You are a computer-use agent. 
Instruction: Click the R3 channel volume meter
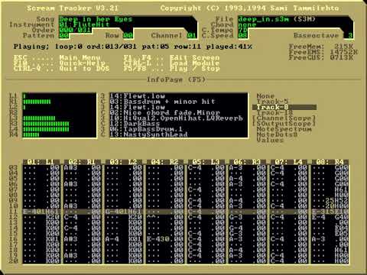pyautogui.click(x=46, y=124)
